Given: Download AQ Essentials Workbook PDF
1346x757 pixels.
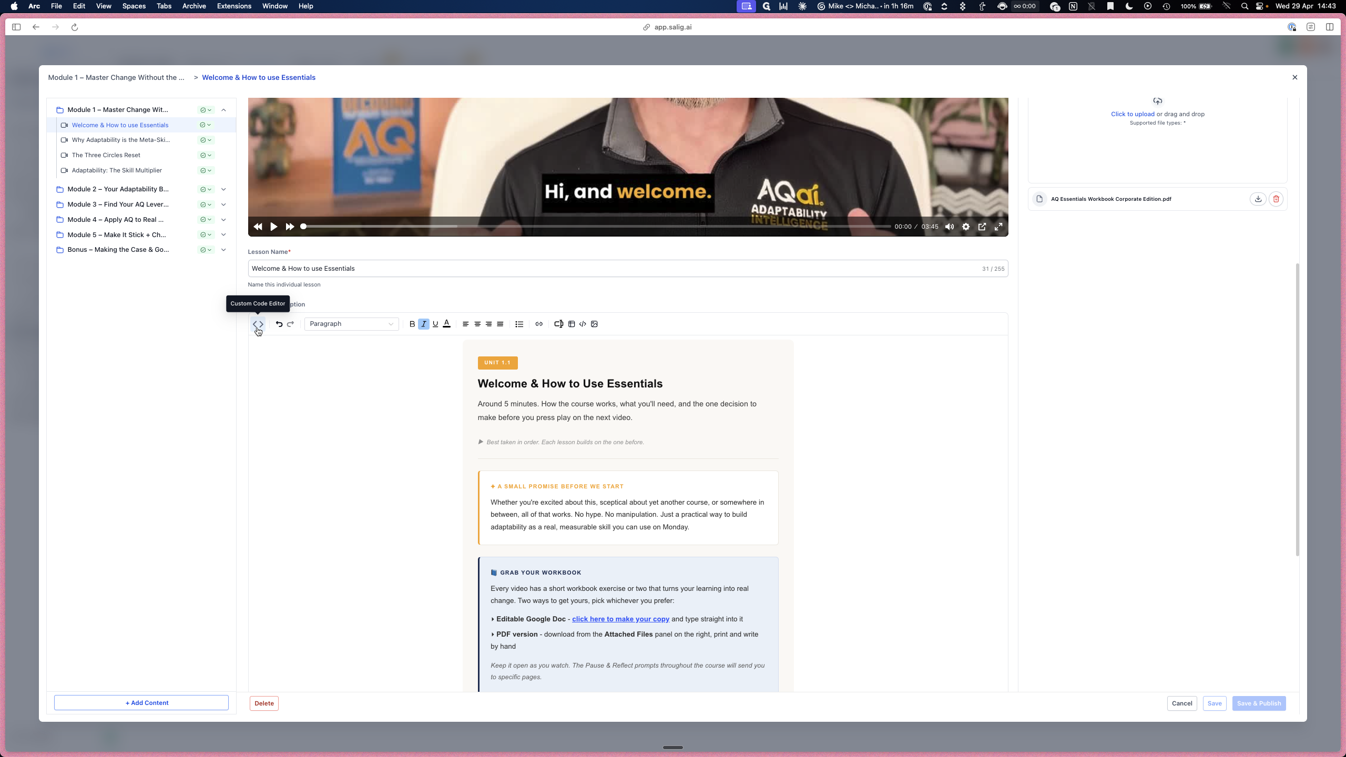Looking at the screenshot, I should point(1258,199).
